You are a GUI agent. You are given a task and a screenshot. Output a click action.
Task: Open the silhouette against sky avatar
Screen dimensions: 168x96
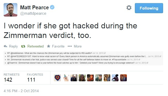click(115, 78)
